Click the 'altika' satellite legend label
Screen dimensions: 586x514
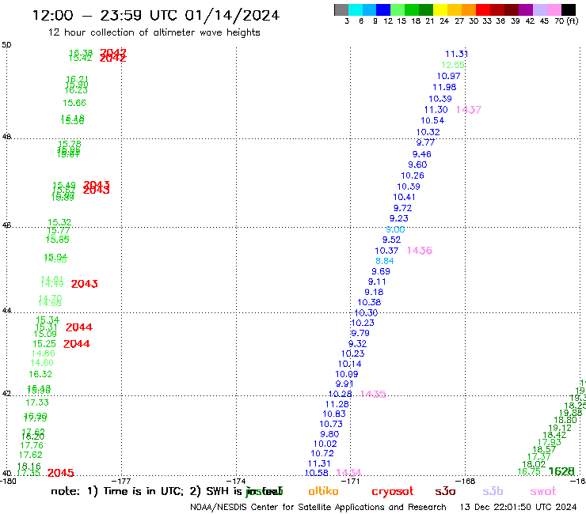click(323, 491)
